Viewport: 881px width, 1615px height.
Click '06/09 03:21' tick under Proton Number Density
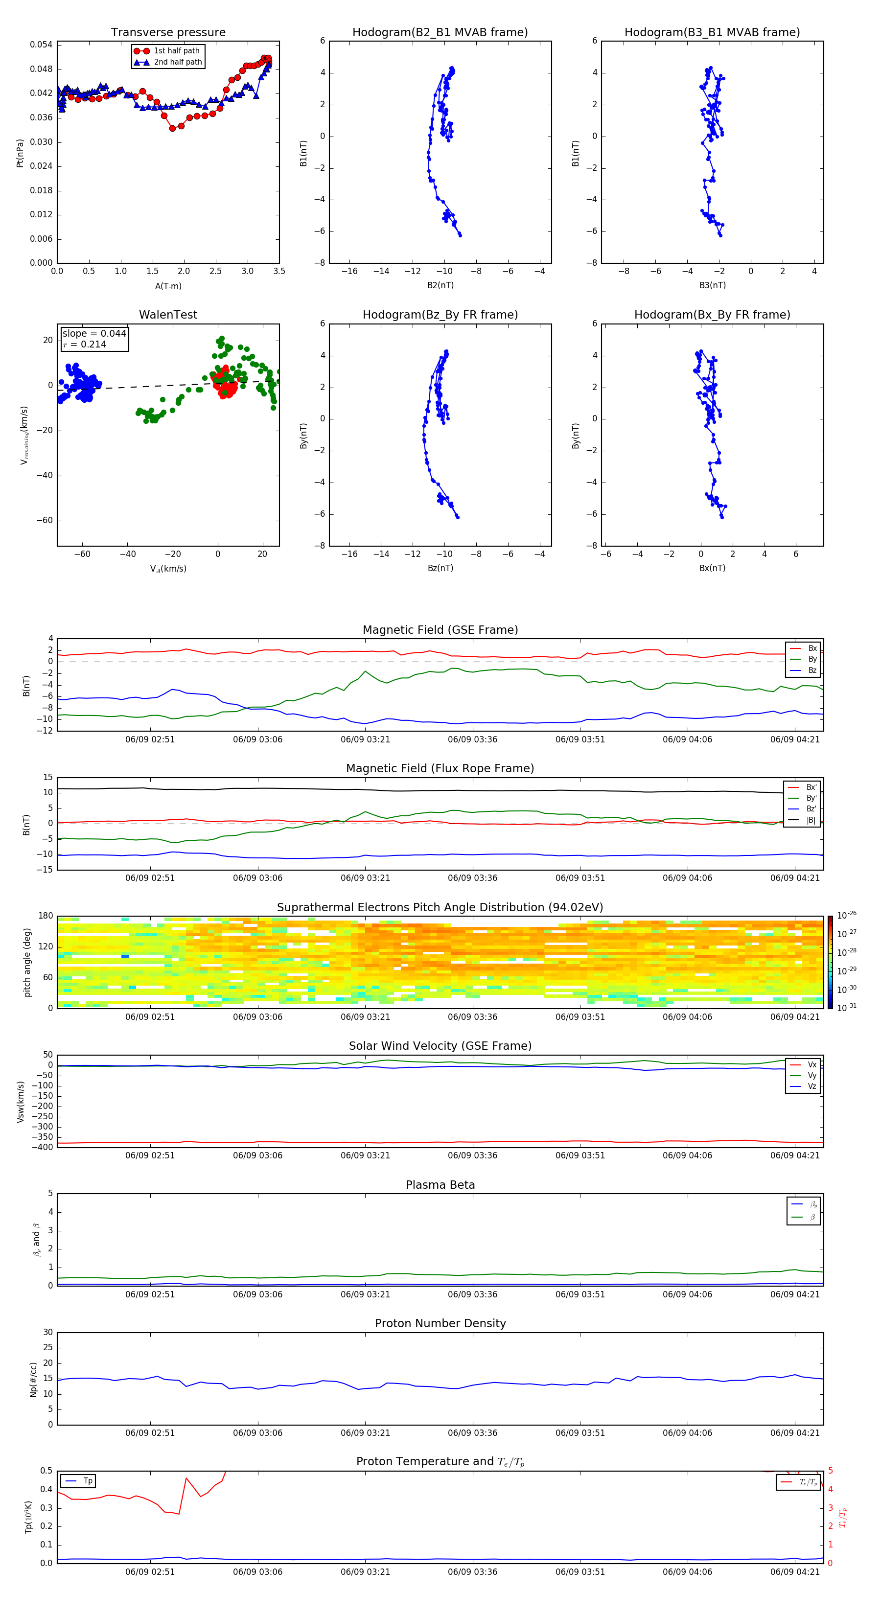pyautogui.click(x=365, y=1433)
